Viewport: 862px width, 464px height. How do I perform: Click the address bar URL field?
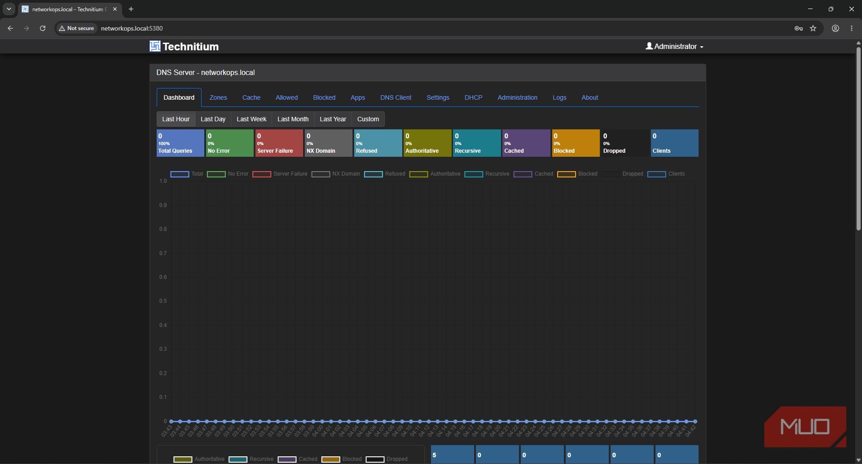click(440, 28)
